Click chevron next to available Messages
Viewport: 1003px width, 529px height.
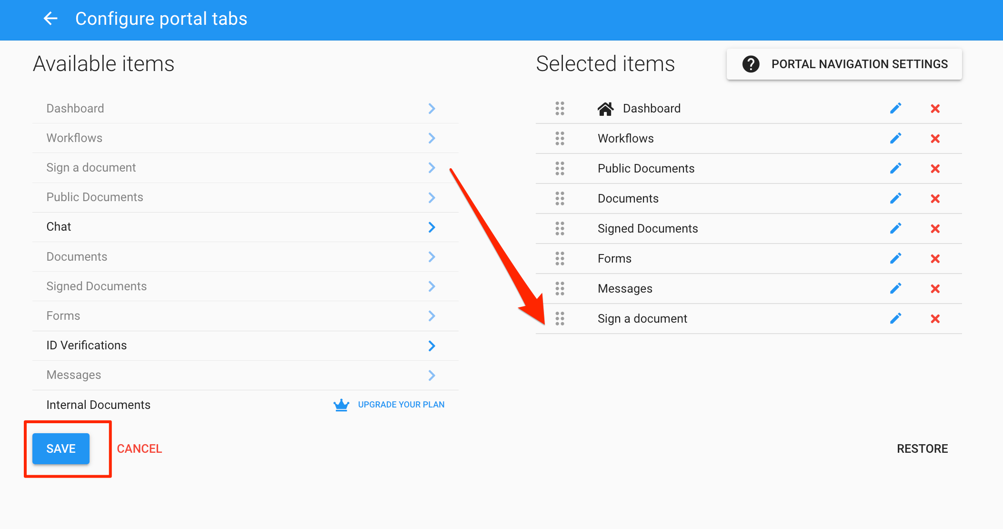[431, 376]
